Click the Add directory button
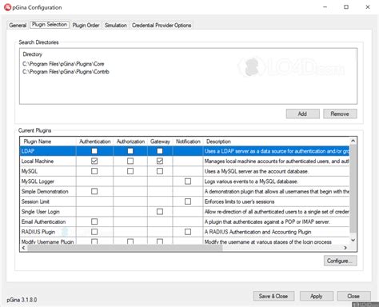 (x=303, y=114)
